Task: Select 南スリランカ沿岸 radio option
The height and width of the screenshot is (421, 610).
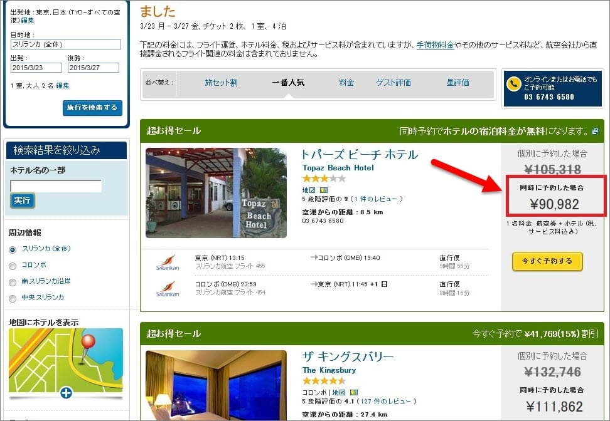Action: (13, 283)
